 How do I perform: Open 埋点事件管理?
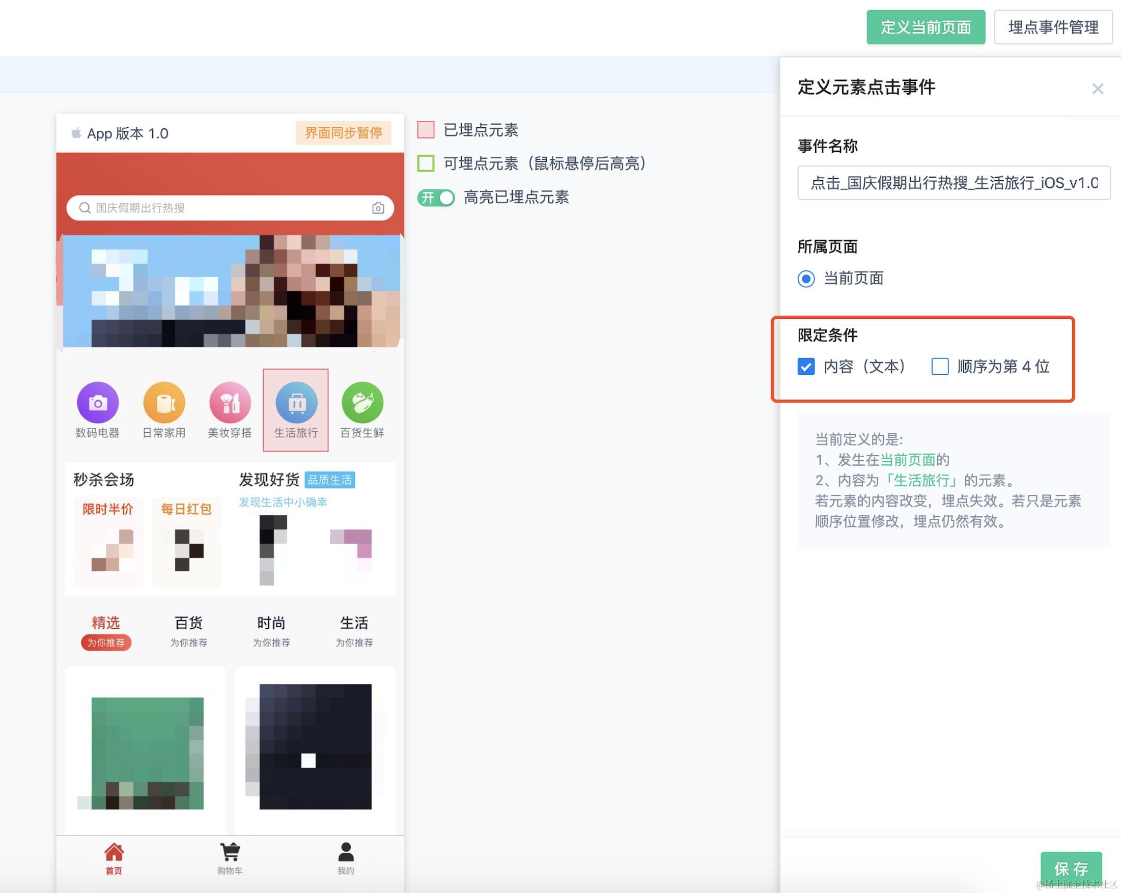(1052, 27)
